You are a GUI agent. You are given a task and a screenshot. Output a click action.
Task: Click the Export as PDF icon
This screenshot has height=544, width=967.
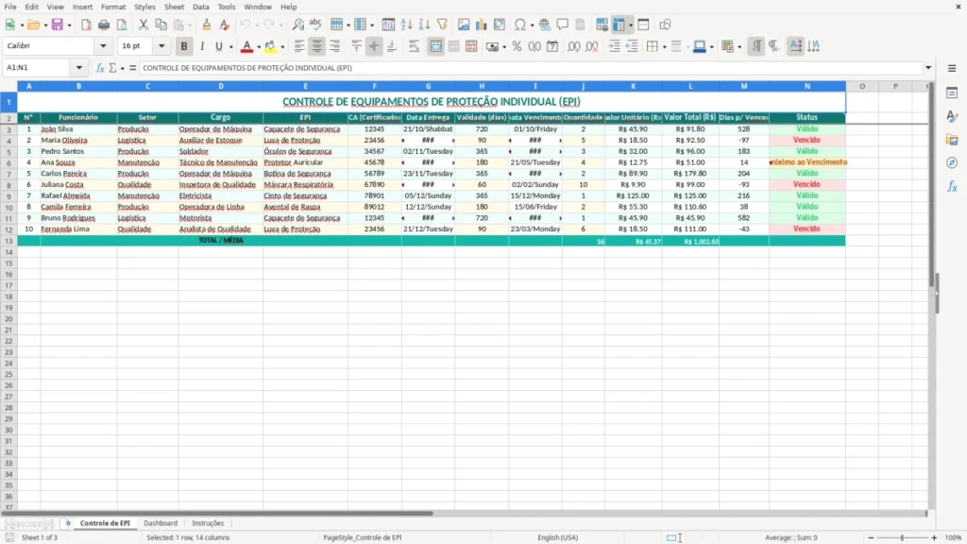86,25
